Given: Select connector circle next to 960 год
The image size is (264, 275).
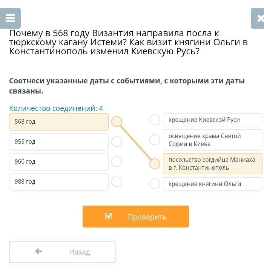Looking at the screenshot, I should (117, 161).
